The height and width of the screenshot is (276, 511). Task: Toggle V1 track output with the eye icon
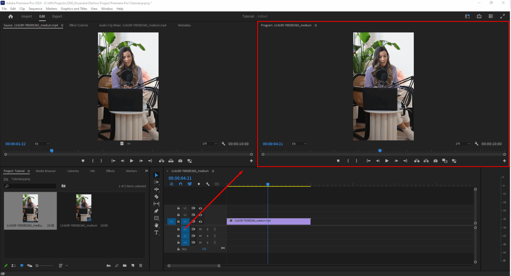(200, 221)
